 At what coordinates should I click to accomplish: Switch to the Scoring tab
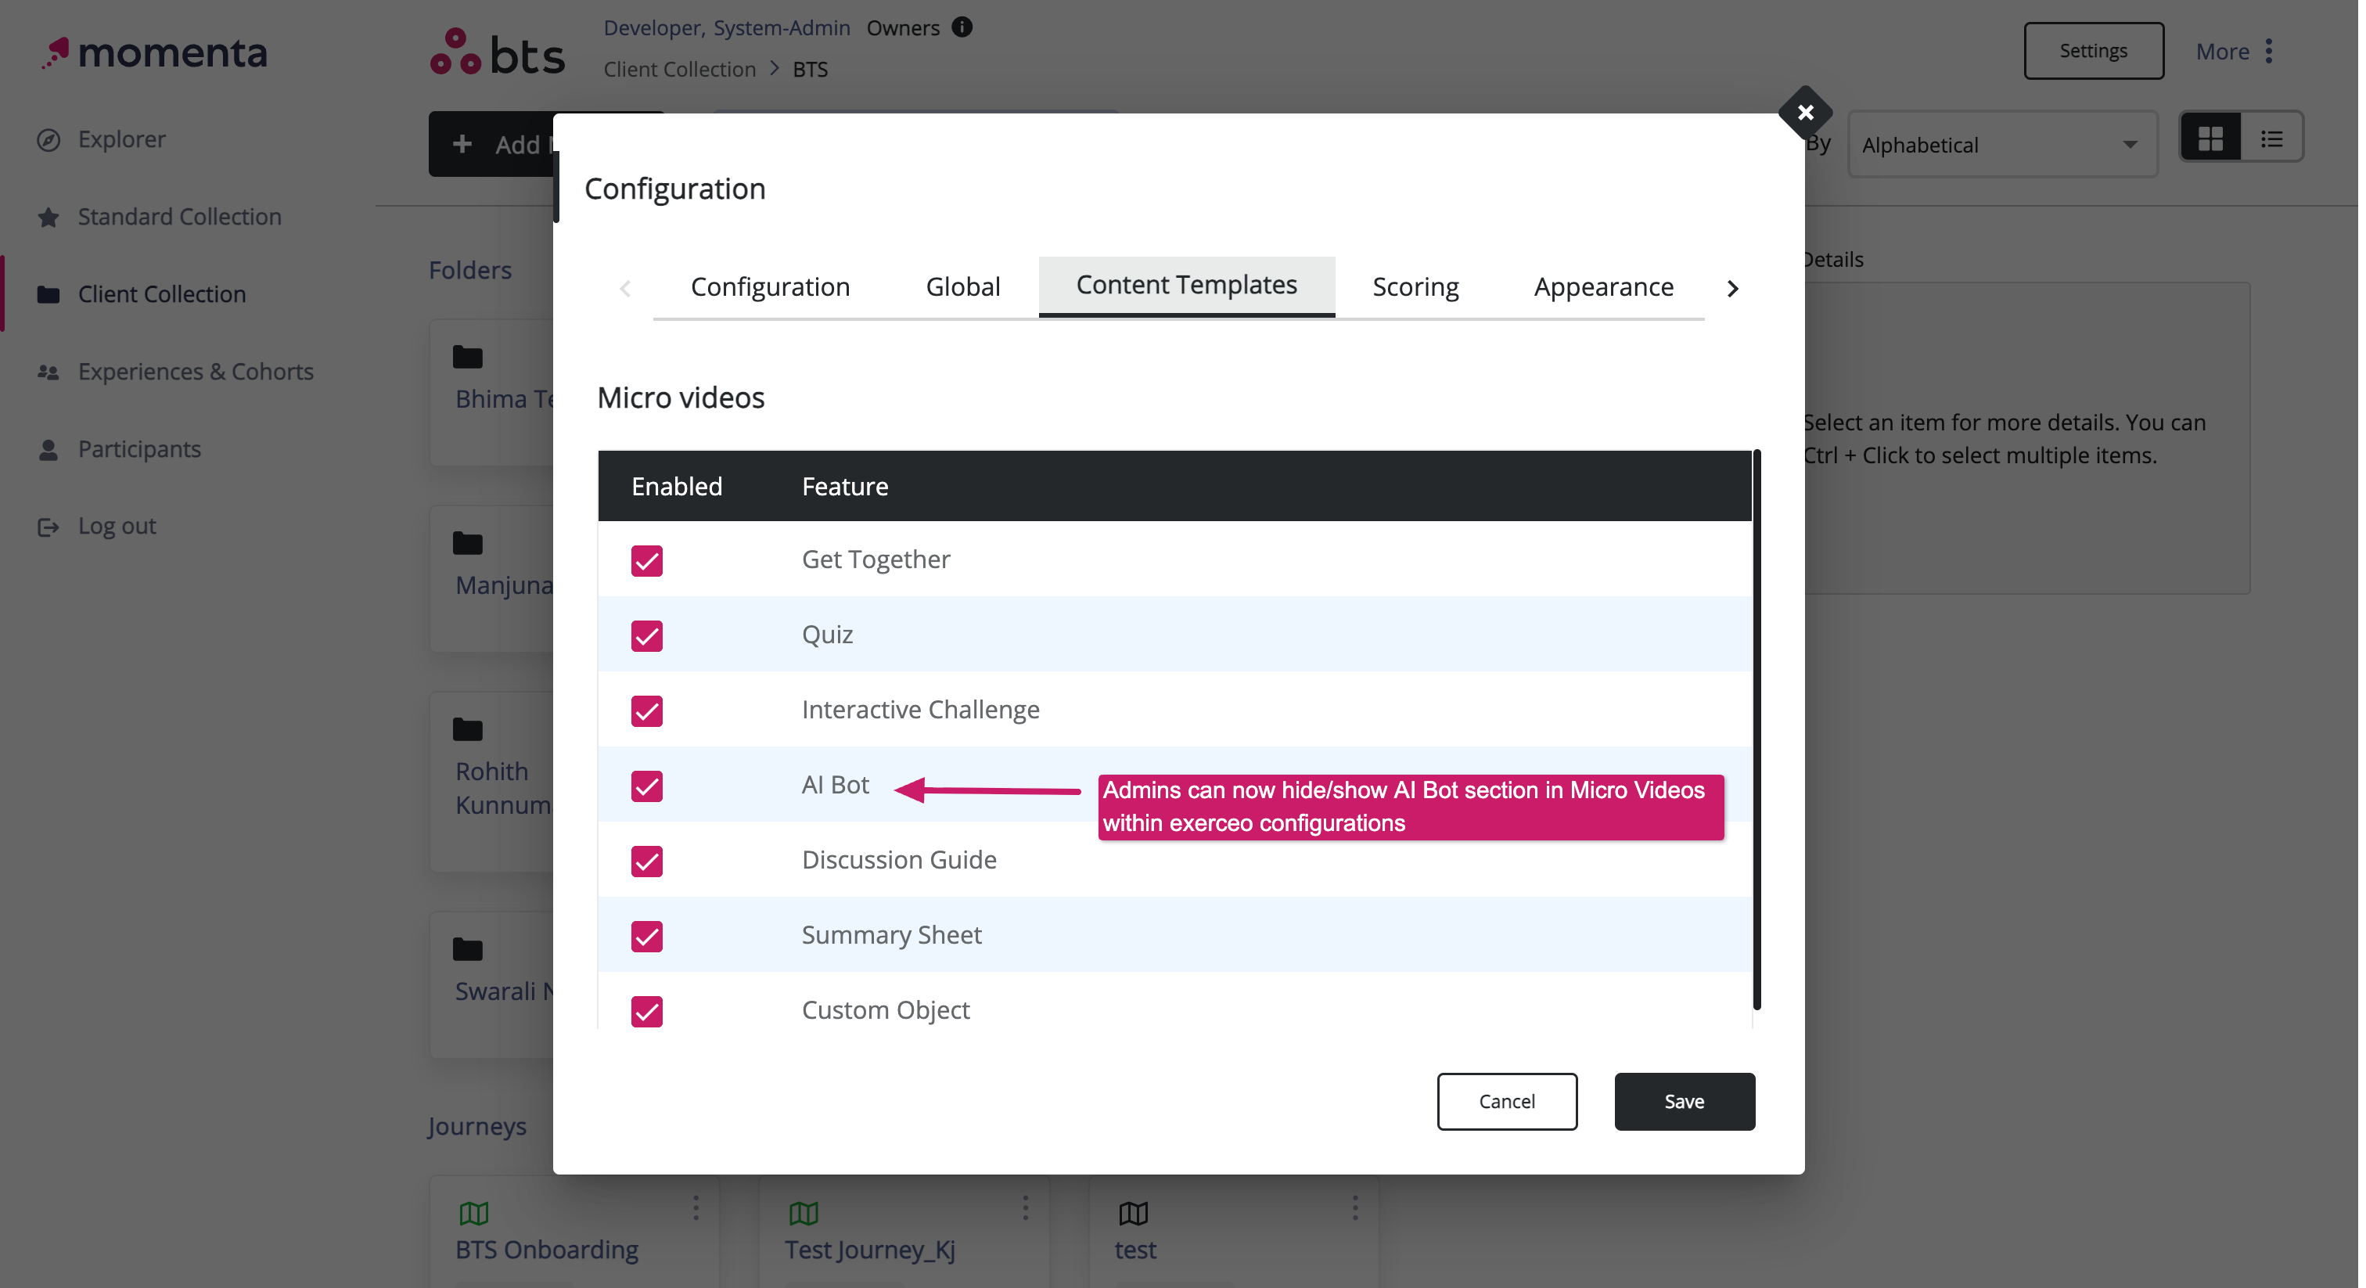(x=1415, y=287)
